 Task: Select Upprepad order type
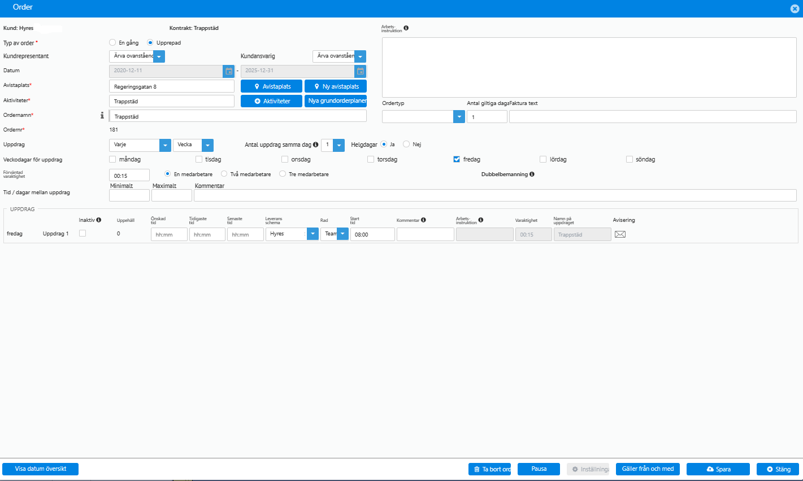150,42
